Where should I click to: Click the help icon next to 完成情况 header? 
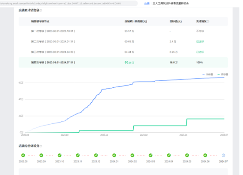[208, 21]
